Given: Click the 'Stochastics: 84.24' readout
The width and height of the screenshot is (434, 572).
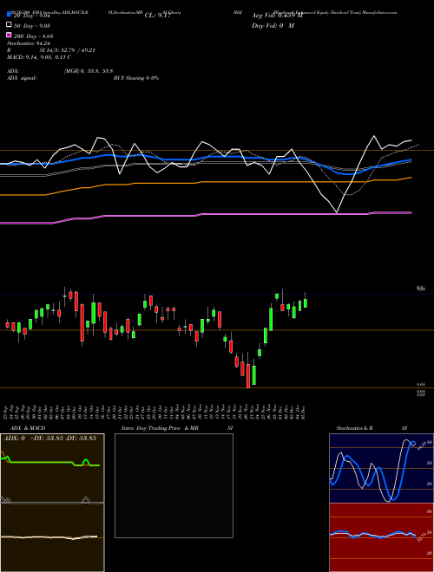Looking at the screenshot, I should (x=29, y=43).
